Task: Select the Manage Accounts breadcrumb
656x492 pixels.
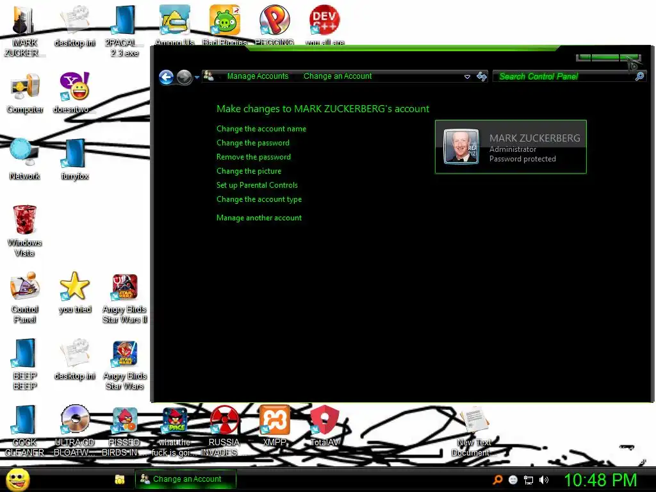Action: 258,76
